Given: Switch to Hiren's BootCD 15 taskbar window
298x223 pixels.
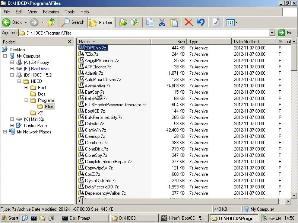Looking at the screenshot, I should (x=184, y=218).
